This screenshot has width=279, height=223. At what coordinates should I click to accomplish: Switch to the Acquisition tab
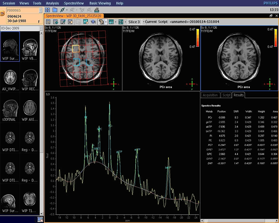pyautogui.click(x=210, y=95)
